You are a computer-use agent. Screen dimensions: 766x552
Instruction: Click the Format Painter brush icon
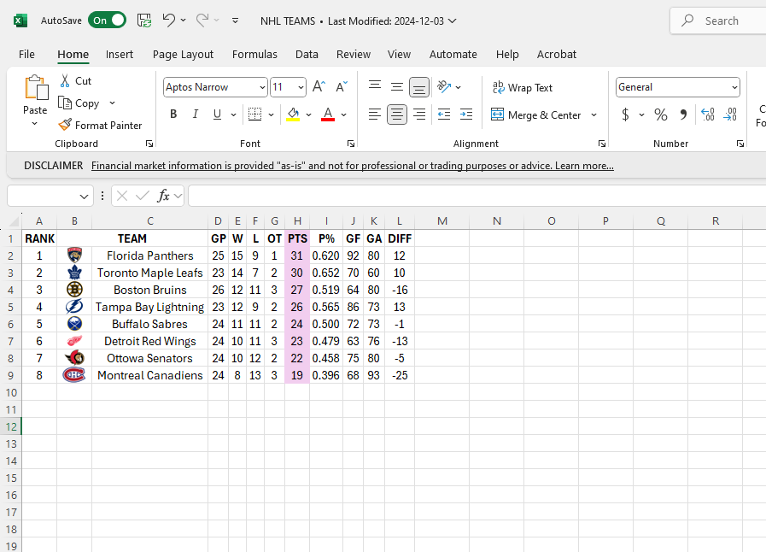point(65,125)
